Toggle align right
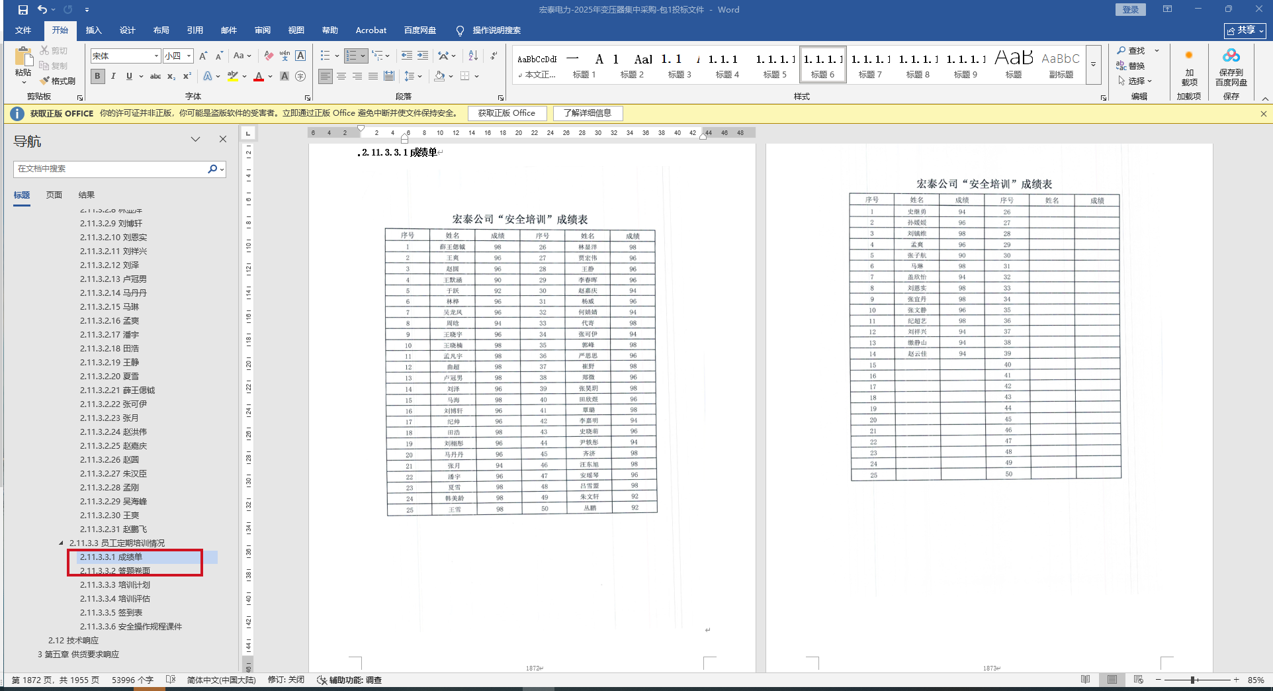The width and height of the screenshot is (1273, 691). pos(357,77)
